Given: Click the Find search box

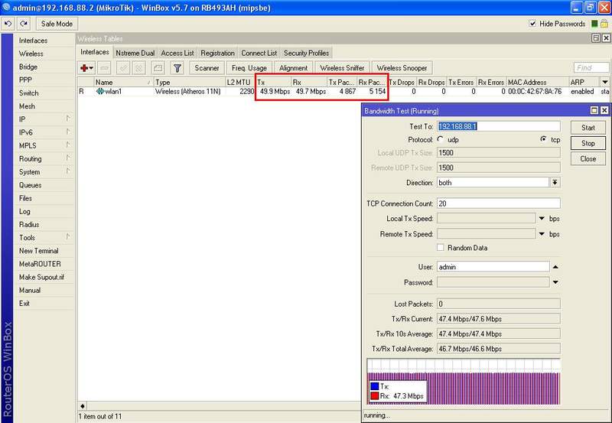Looking at the screenshot, I should coord(591,68).
